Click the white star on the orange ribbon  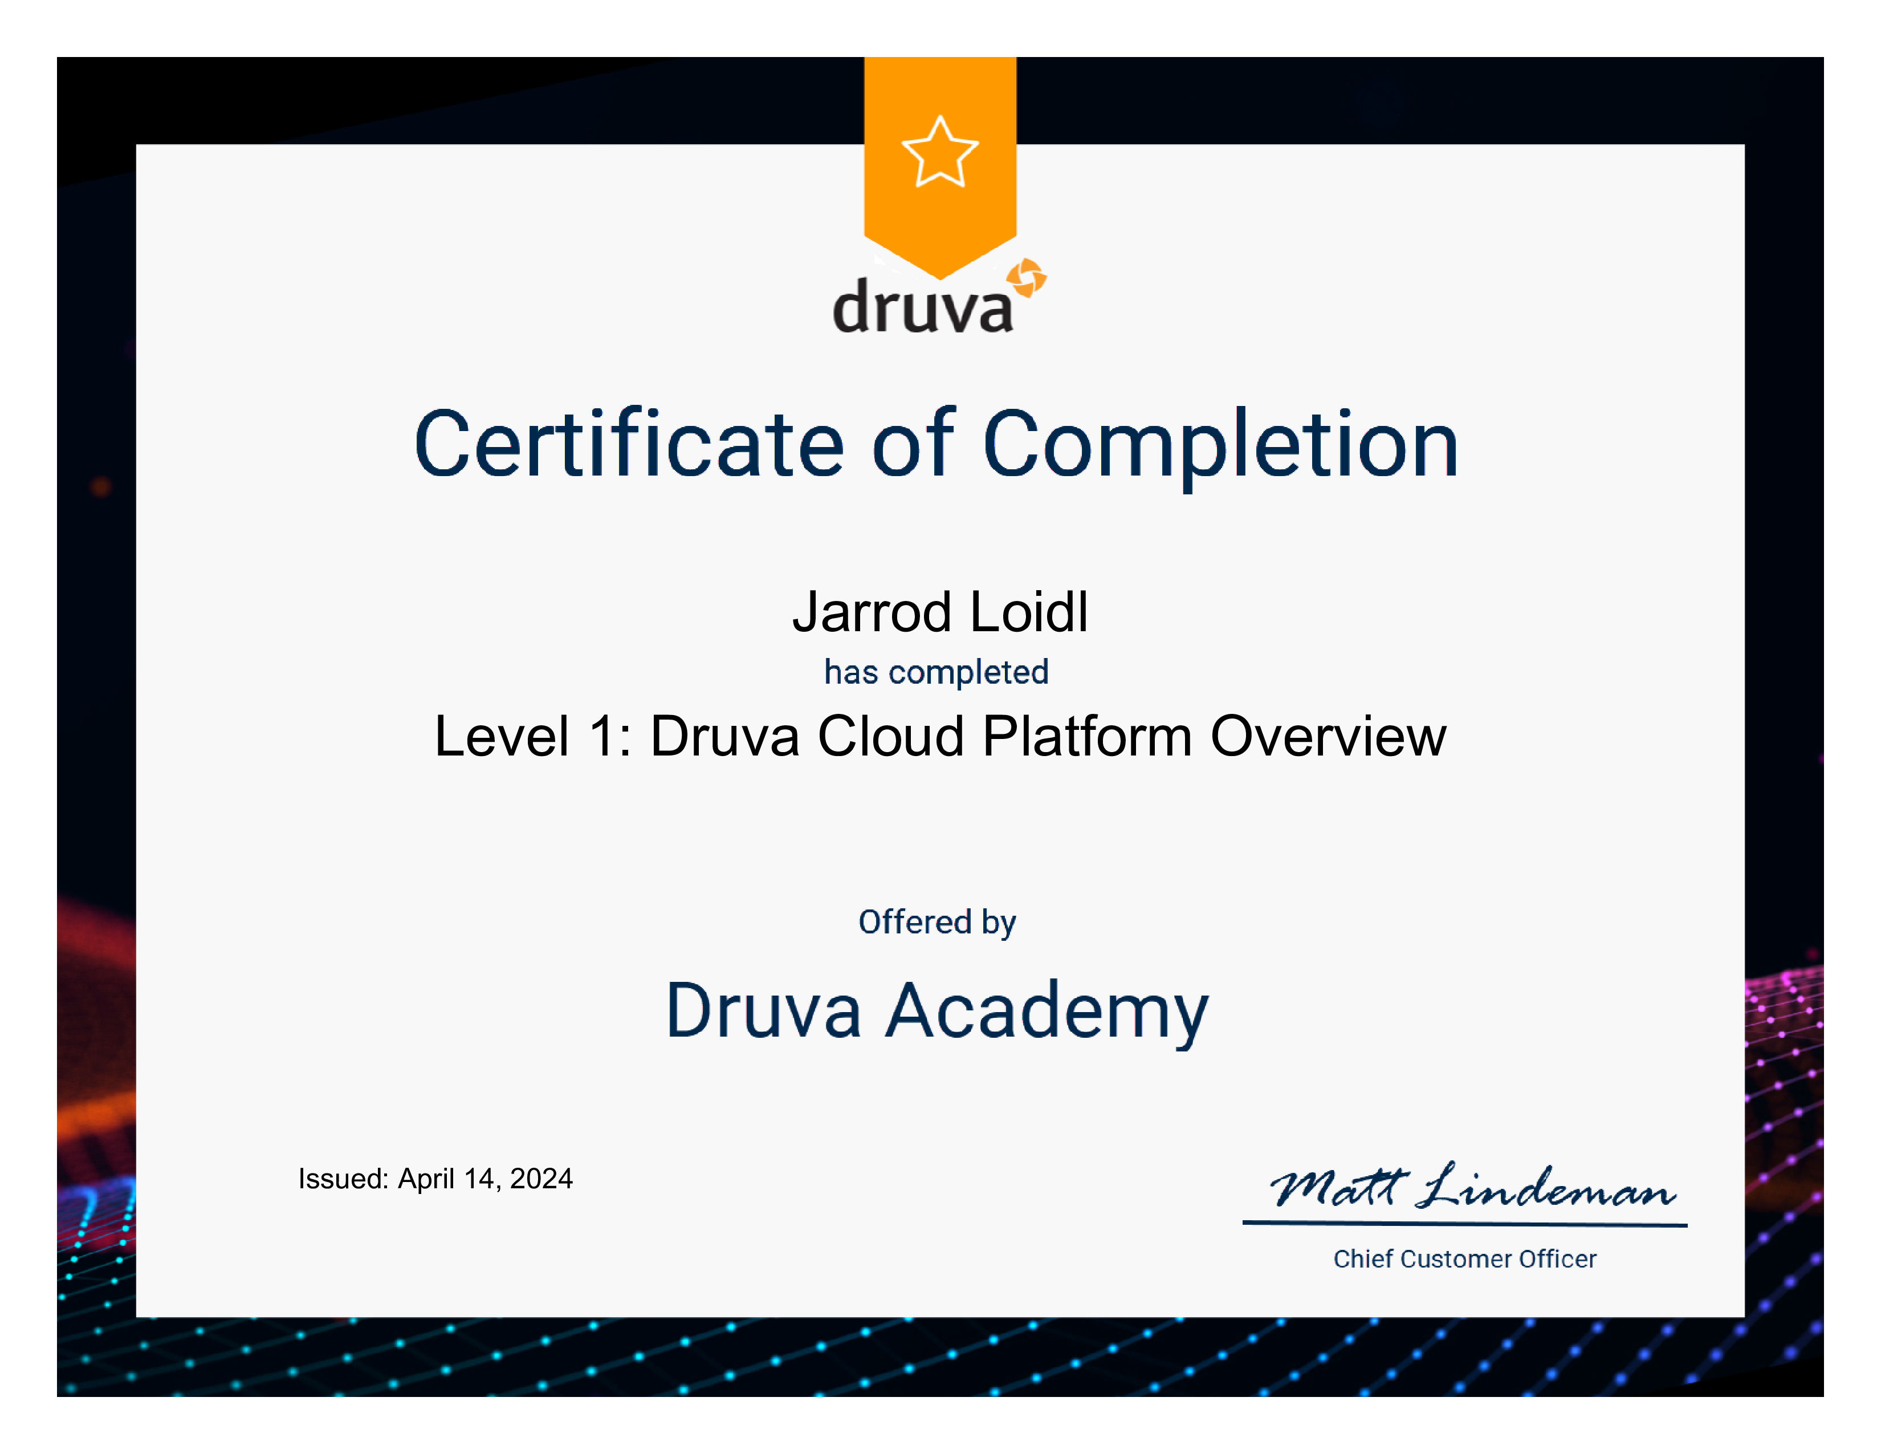click(939, 152)
